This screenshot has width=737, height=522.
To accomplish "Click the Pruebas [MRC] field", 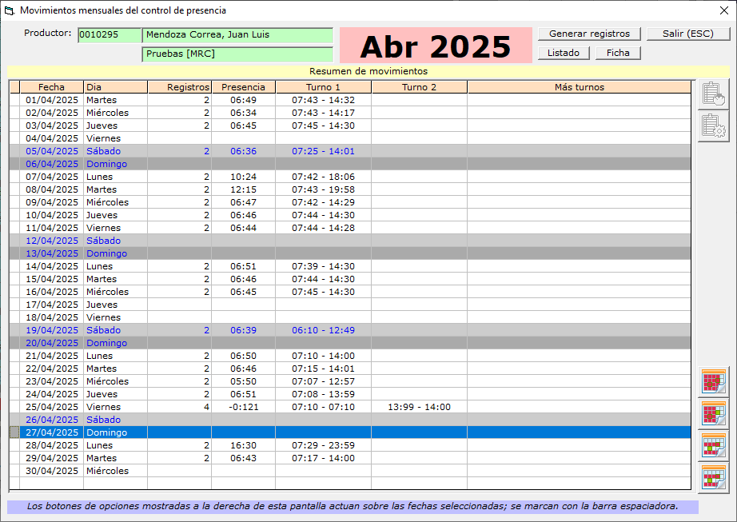I will 237,54.
